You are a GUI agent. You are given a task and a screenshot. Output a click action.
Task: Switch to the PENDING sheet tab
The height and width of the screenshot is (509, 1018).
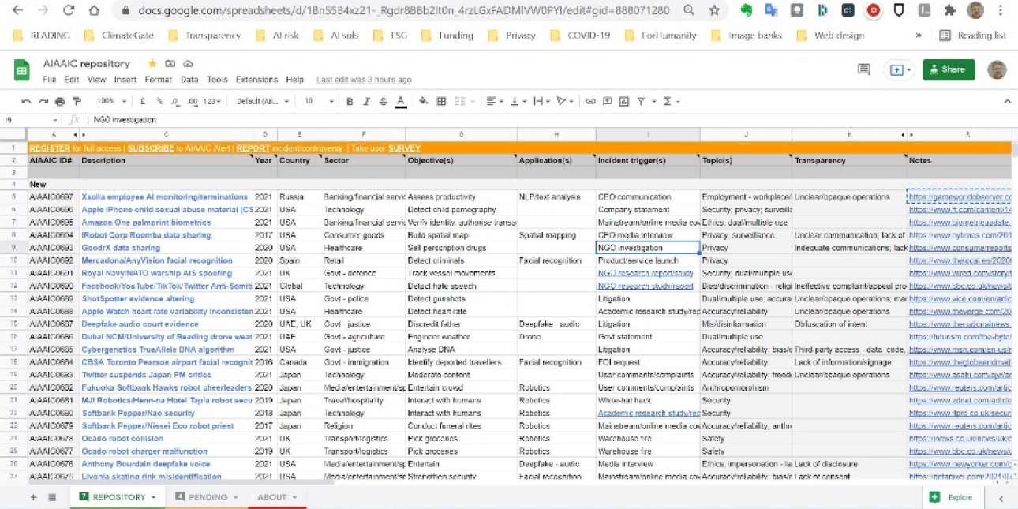[x=207, y=497]
